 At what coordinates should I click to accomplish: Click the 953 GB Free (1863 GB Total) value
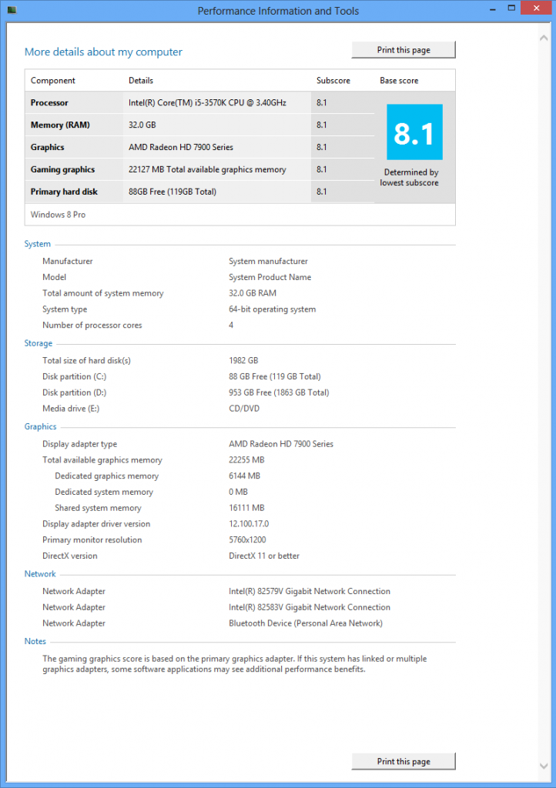(x=279, y=392)
